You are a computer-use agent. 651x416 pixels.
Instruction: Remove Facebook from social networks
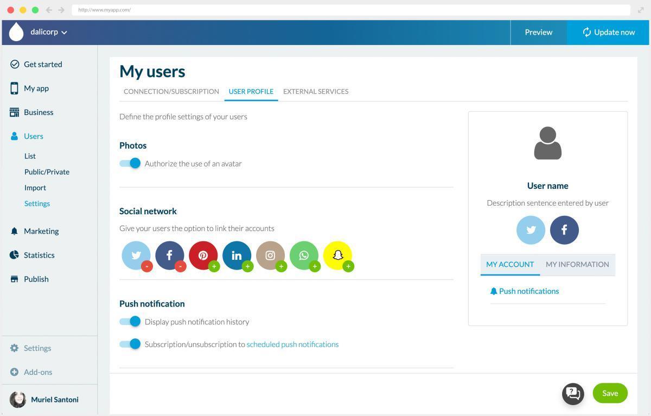pyautogui.click(x=180, y=266)
